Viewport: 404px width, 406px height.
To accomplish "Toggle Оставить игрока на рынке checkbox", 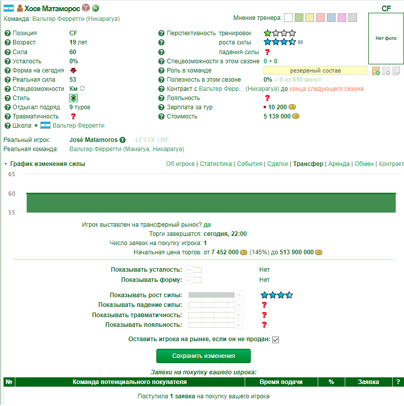I will [276, 340].
